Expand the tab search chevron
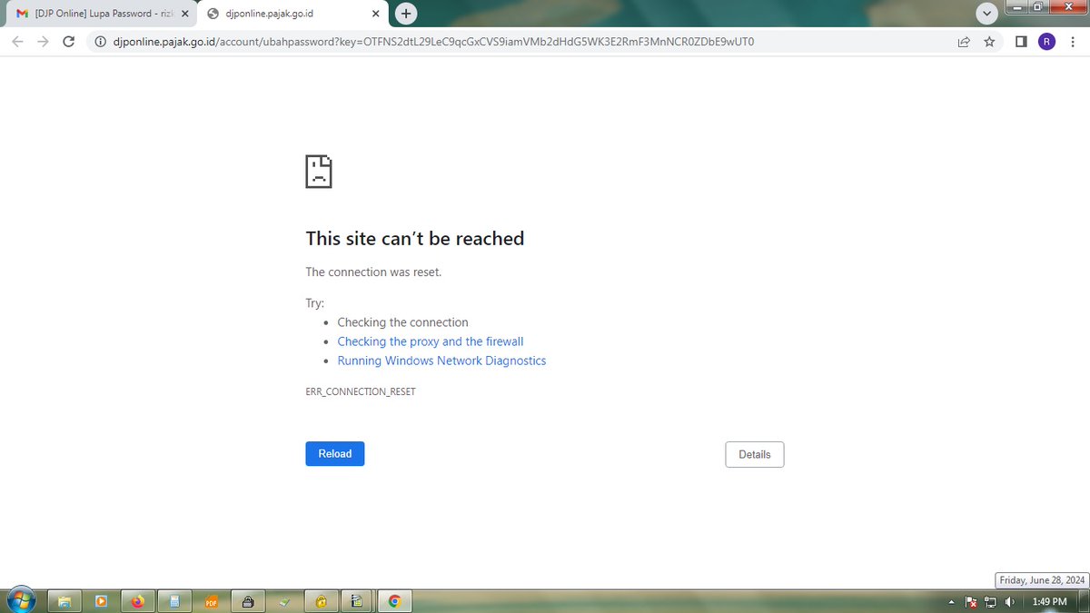Screen dimensions: 1090x613 click(986, 14)
